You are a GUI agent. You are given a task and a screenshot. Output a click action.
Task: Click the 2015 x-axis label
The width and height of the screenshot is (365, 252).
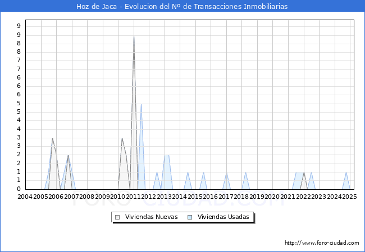195,197
